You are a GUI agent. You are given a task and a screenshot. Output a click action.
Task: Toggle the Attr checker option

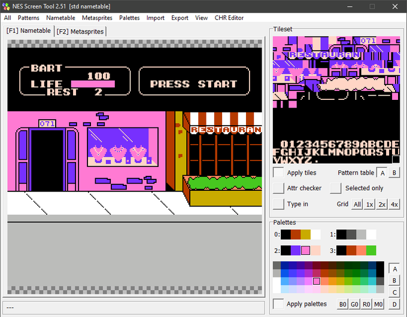(278, 188)
